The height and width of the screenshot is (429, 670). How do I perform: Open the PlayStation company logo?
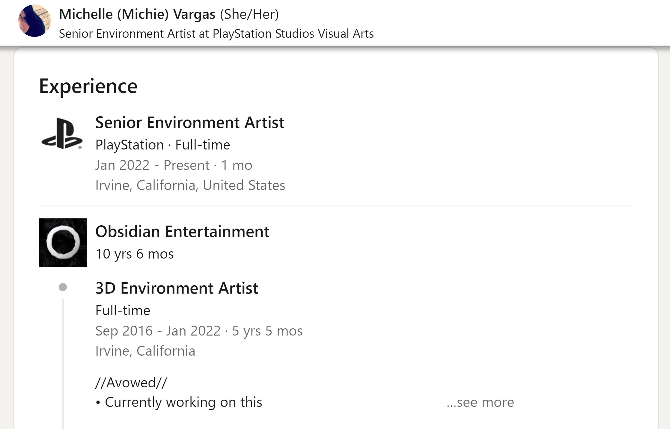(x=62, y=134)
